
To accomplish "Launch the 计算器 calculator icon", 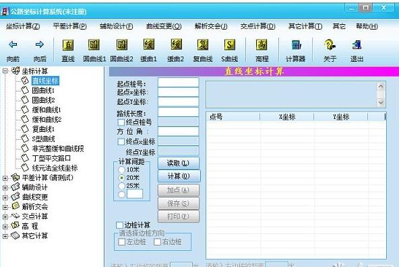I will [x=296, y=45].
